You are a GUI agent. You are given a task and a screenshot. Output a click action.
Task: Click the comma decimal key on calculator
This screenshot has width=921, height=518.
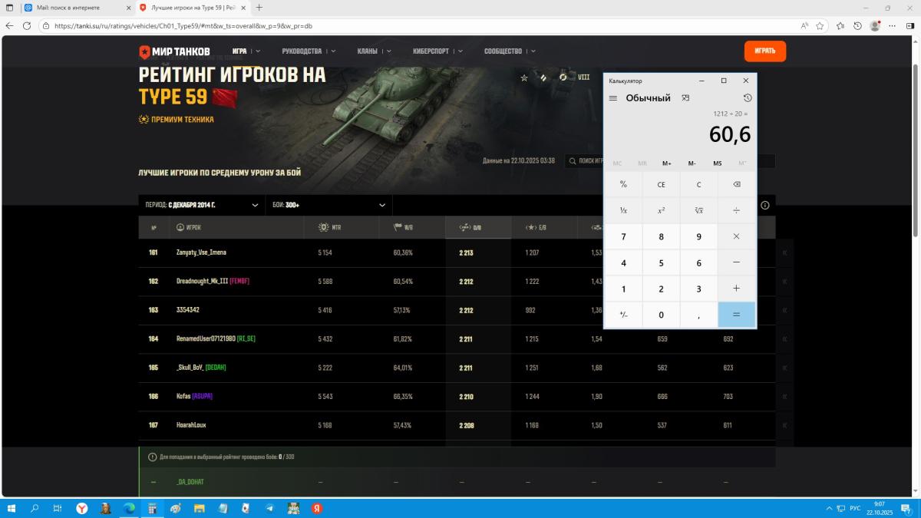pyautogui.click(x=698, y=315)
